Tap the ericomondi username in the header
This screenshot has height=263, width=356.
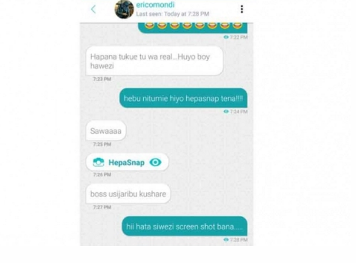pos(155,5)
